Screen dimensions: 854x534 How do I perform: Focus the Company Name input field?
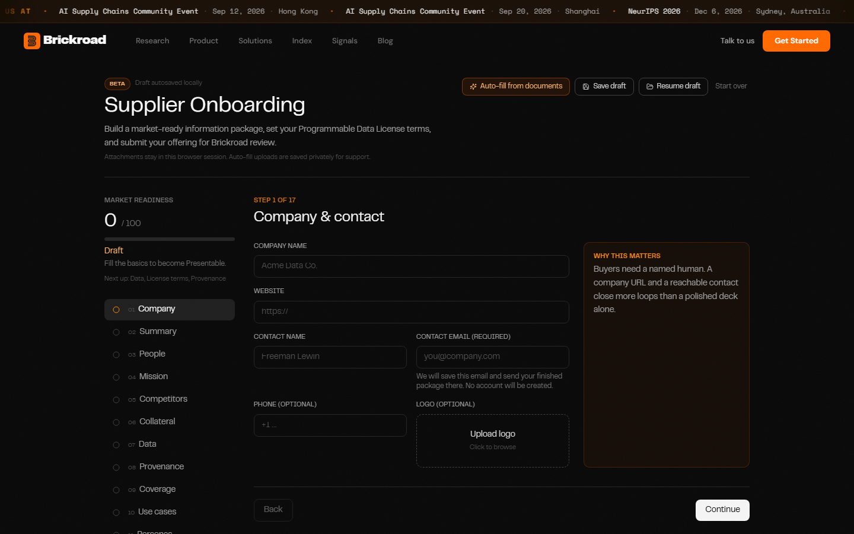click(x=412, y=266)
